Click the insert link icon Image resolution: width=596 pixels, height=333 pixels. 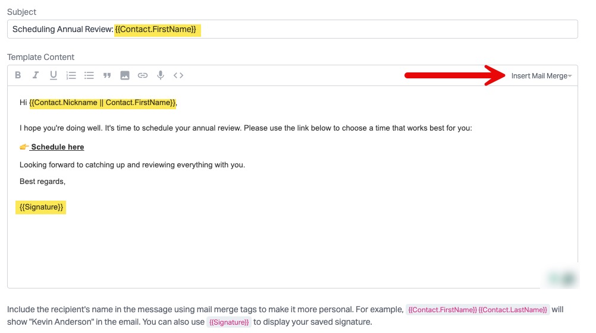(143, 75)
